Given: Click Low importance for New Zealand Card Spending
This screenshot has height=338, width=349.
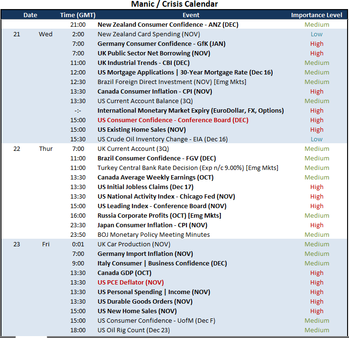Looking at the screenshot, I should click(316, 34).
